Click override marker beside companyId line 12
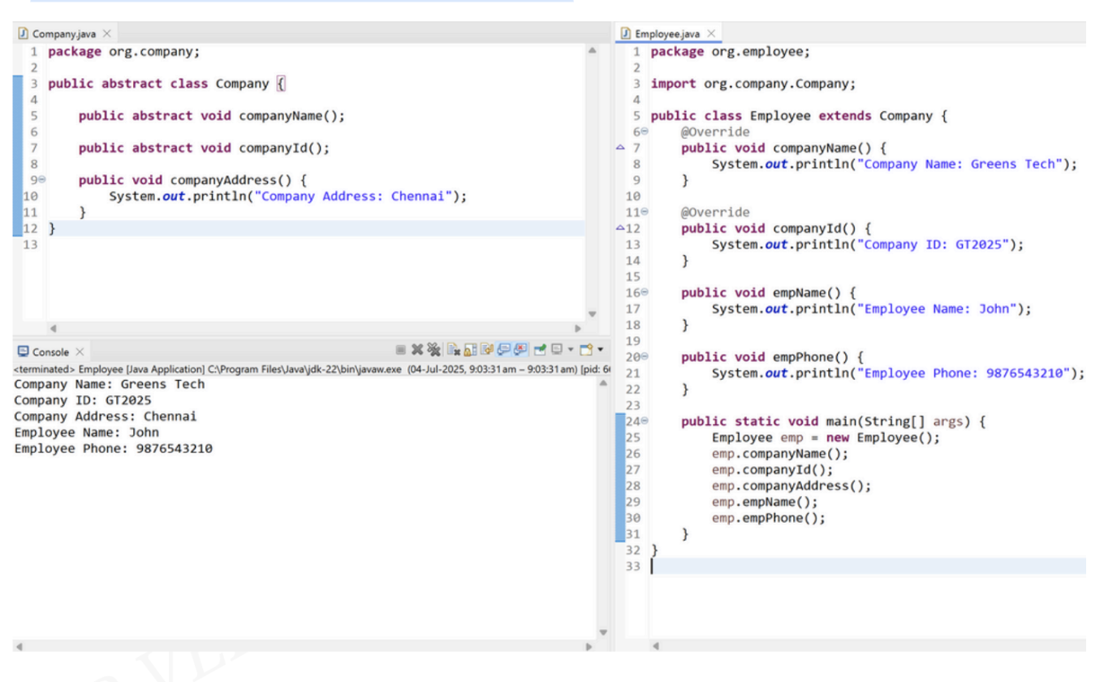 621,228
